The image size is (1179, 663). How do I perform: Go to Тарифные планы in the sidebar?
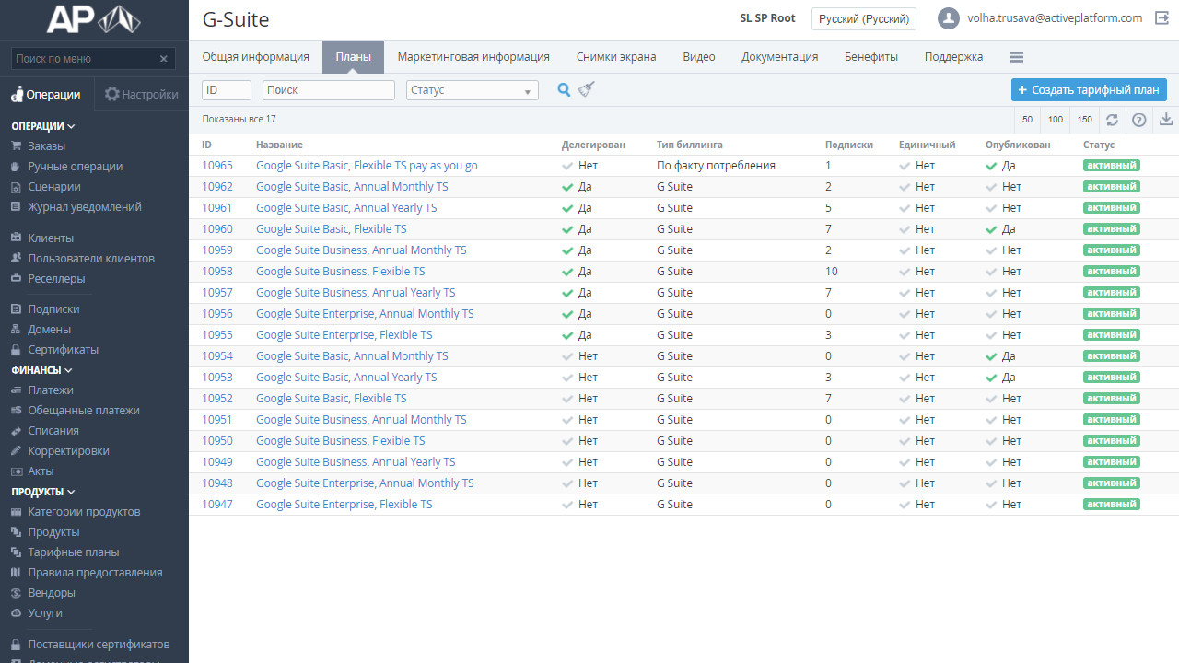pyautogui.click(x=74, y=552)
